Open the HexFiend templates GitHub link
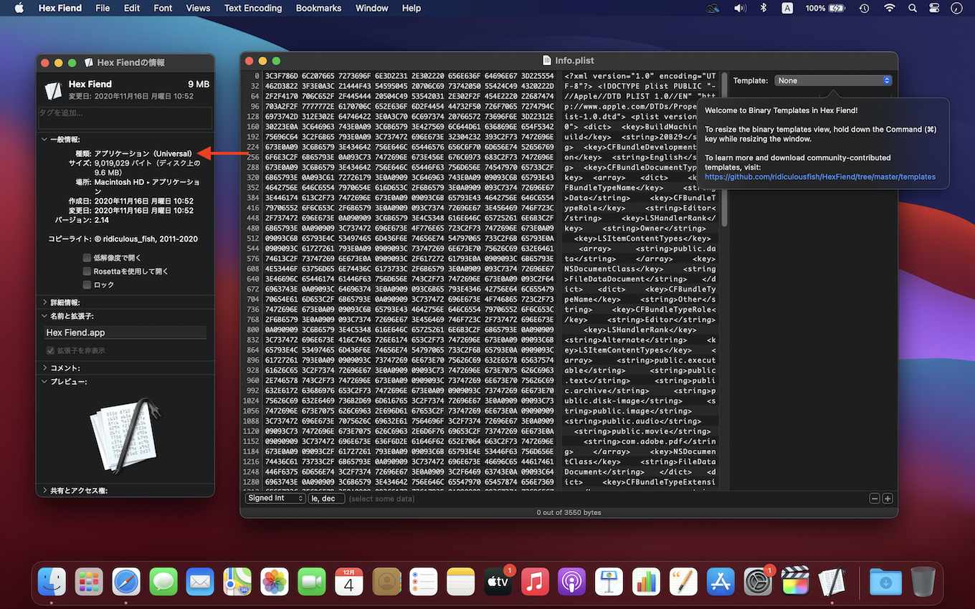This screenshot has width=975, height=609. (820, 176)
